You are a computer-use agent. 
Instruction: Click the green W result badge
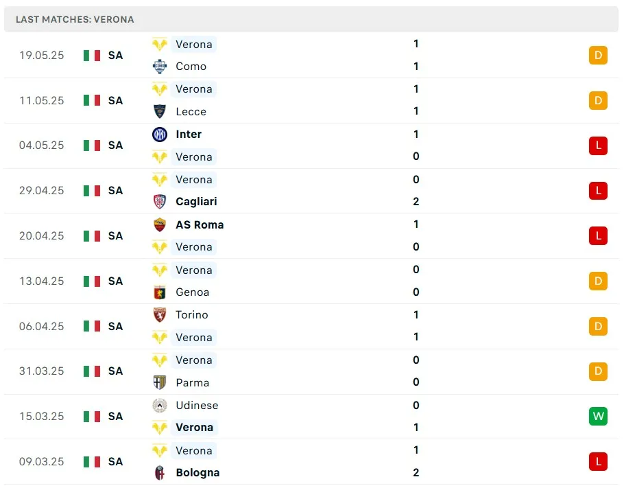pyautogui.click(x=598, y=417)
